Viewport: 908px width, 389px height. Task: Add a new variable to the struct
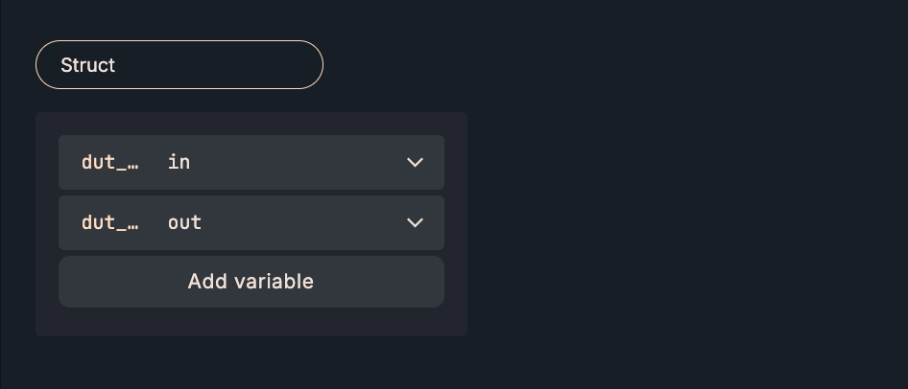pos(251,282)
